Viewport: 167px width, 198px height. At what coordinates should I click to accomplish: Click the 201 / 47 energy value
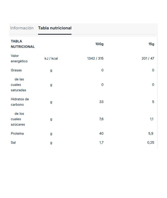pyautogui.click(x=148, y=58)
